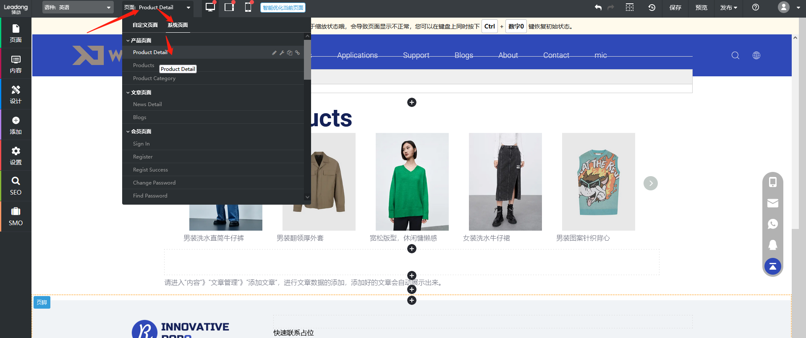This screenshot has height=338, width=806.
Task: Click the Blogs nav link in site header
Action: (x=464, y=55)
